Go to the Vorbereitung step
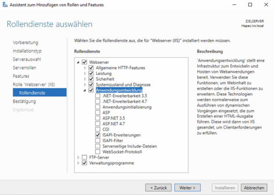This screenshot has height=195, width=274. [25, 42]
